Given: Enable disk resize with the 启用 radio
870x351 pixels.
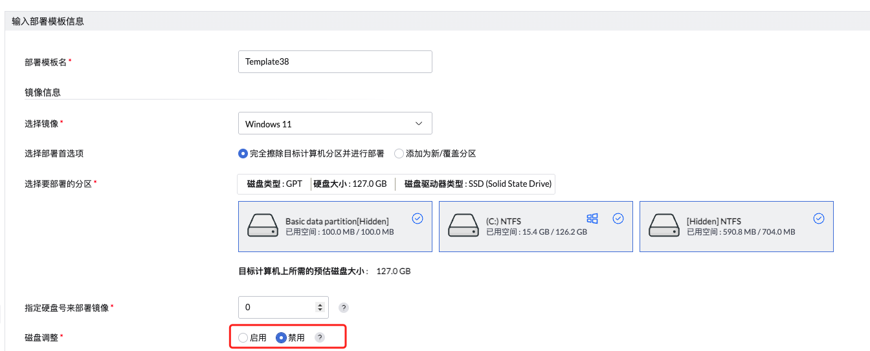Looking at the screenshot, I should [x=243, y=337].
